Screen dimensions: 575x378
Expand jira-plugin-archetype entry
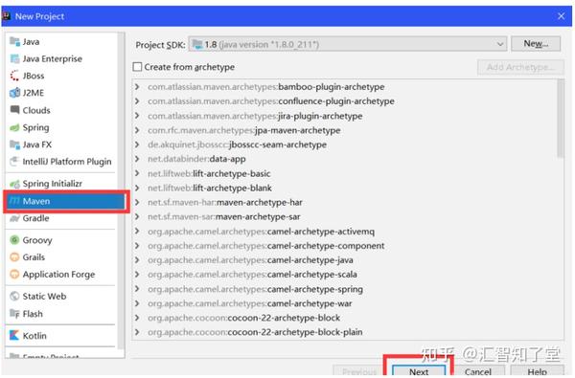tap(137, 116)
